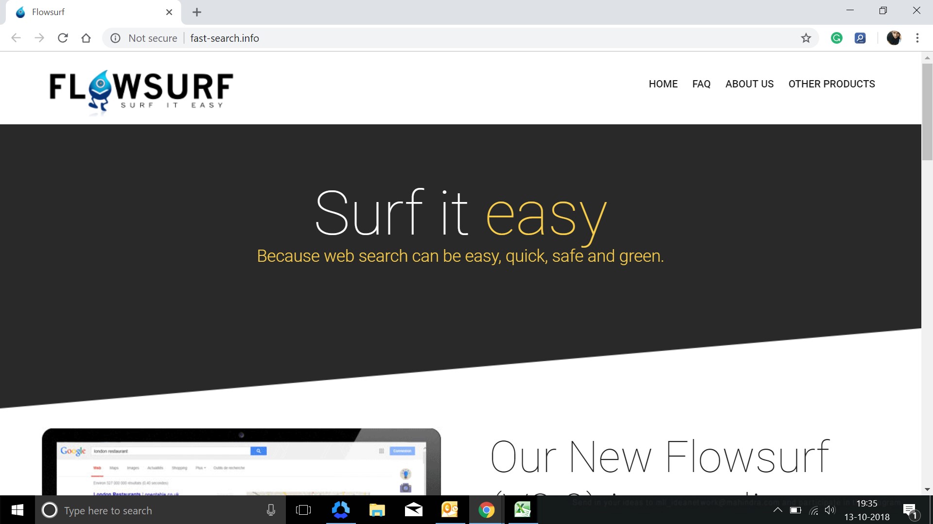Open Chrome's three-dot menu
The width and height of the screenshot is (933, 524).
coord(917,38)
